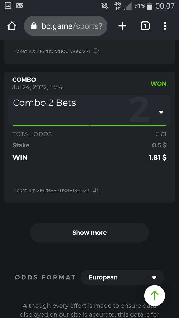Click the dropdown arrow beside European
Viewport: 179px width, 318px height.
[154, 278]
